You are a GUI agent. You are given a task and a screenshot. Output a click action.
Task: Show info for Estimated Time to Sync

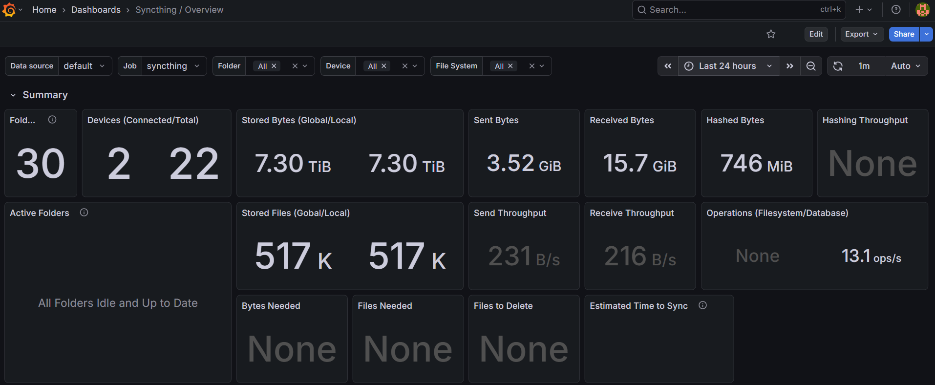coord(702,305)
